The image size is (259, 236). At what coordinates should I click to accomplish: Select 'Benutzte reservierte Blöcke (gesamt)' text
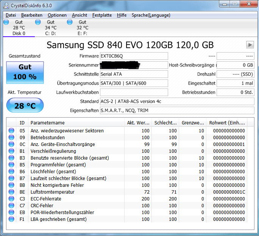(x=70, y=158)
